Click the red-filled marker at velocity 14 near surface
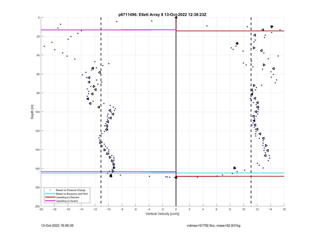 coord(272,27)
